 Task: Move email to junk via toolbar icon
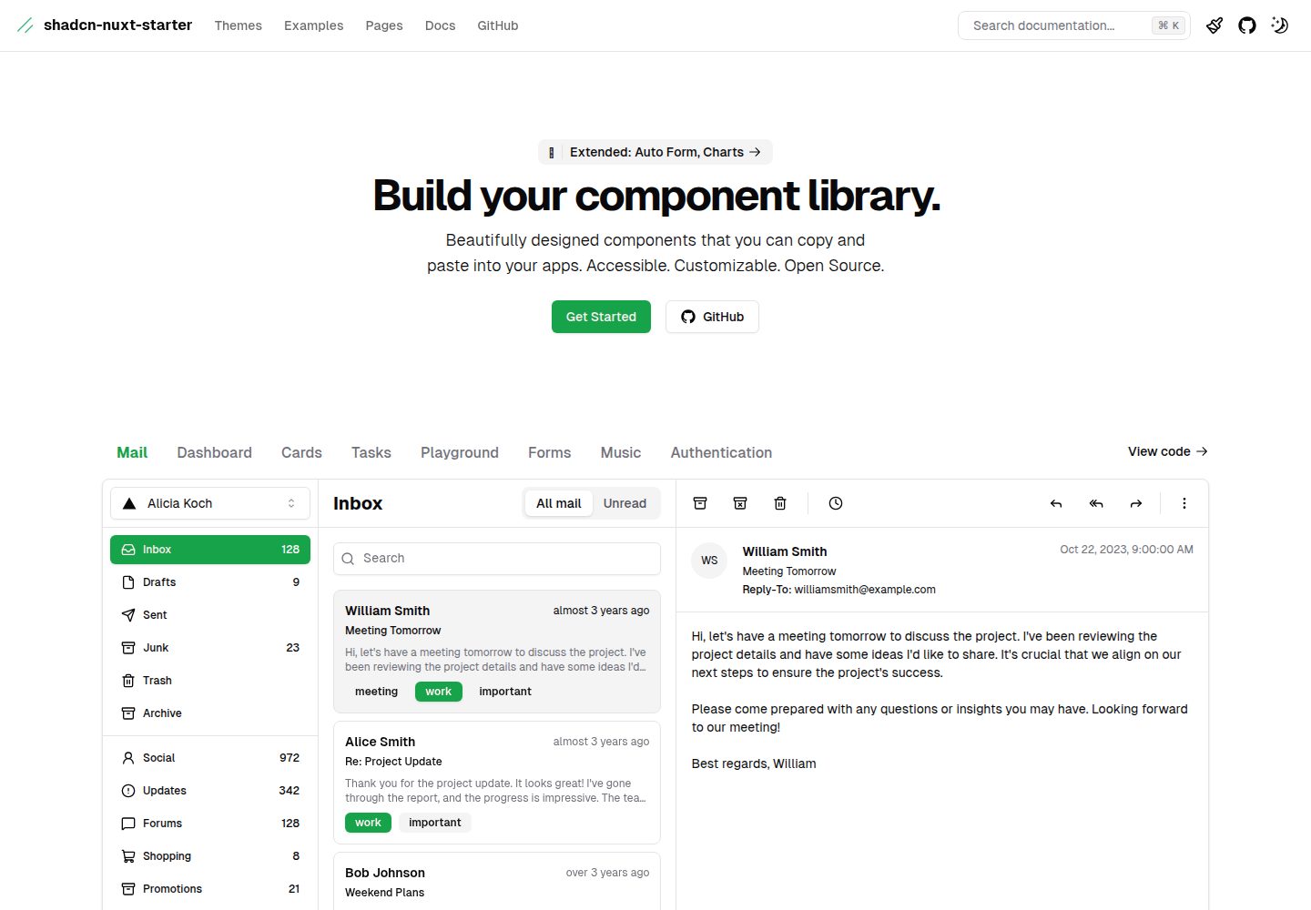[x=740, y=503]
